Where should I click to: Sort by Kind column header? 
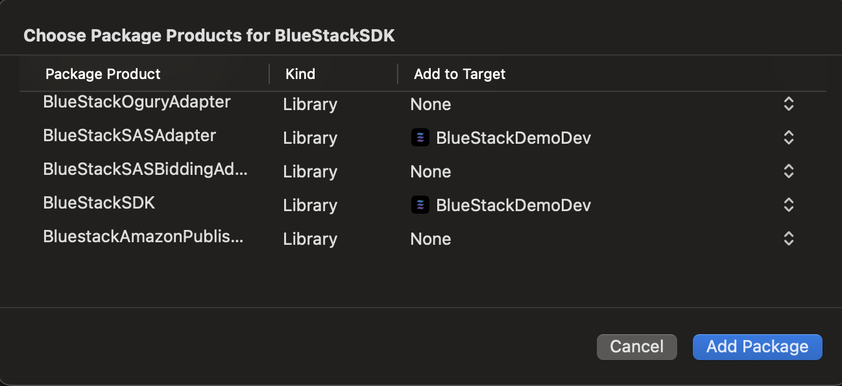(x=300, y=74)
